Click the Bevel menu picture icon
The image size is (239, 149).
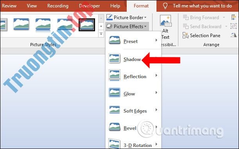115,127
